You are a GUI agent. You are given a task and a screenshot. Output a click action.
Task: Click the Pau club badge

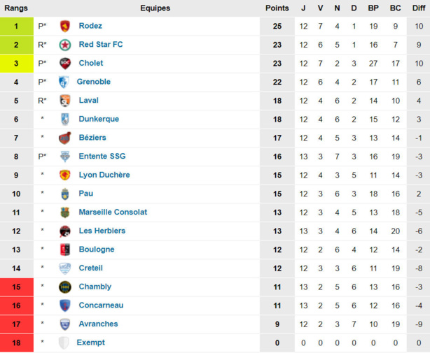click(65, 194)
